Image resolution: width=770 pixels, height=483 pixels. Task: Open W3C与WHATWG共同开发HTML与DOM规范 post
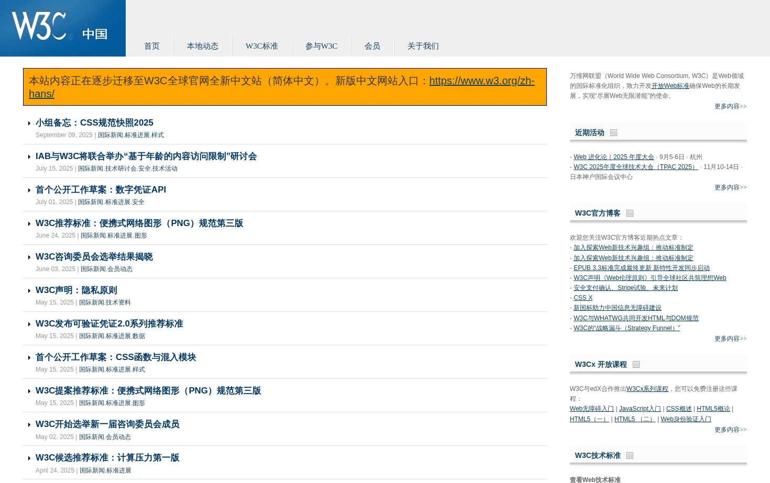[x=636, y=318]
